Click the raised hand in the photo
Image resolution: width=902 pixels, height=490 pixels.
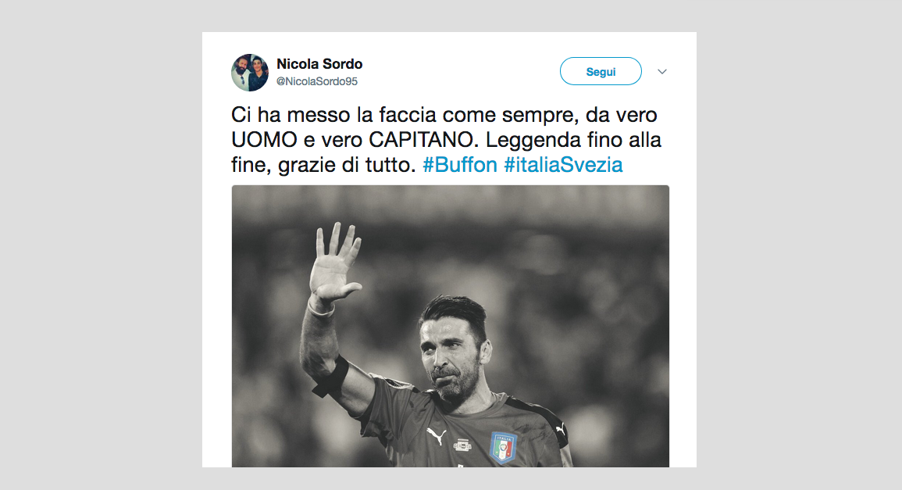pyautogui.click(x=335, y=263)
